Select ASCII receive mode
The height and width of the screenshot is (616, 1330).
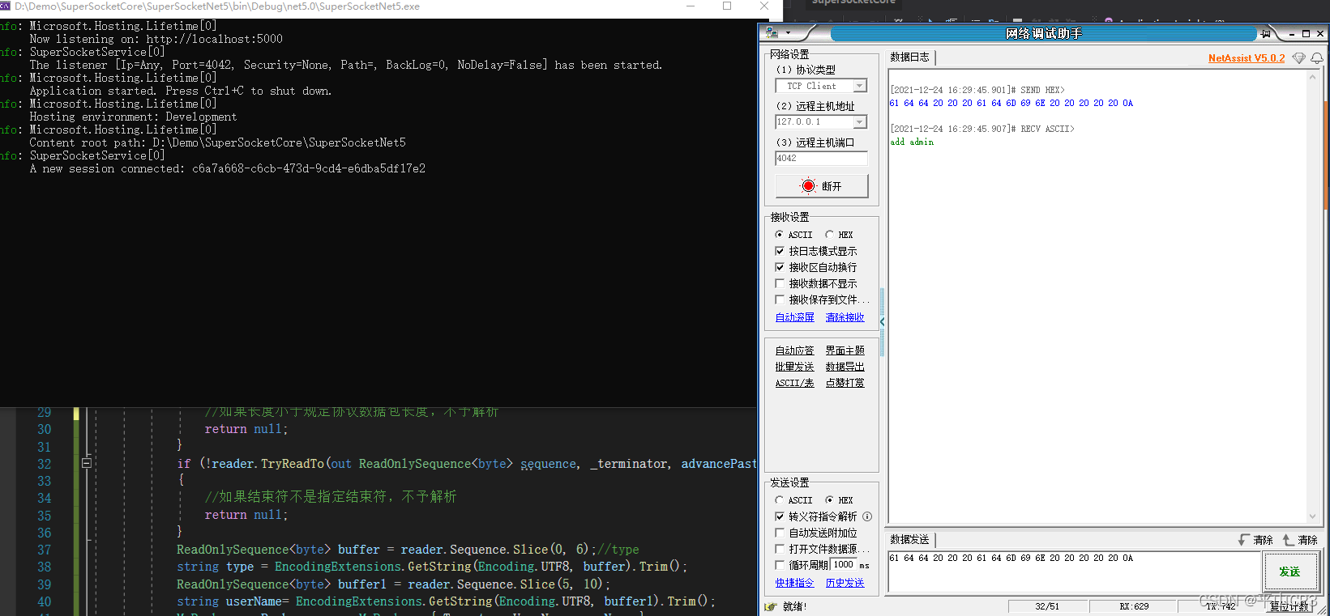(x=779, y=235)
